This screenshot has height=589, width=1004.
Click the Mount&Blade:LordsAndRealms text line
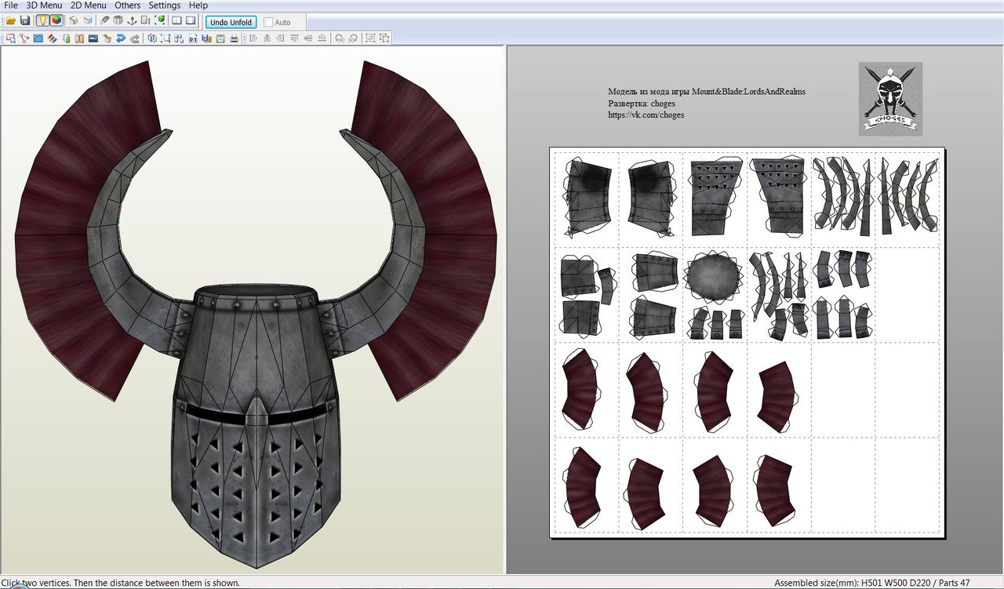707,92
